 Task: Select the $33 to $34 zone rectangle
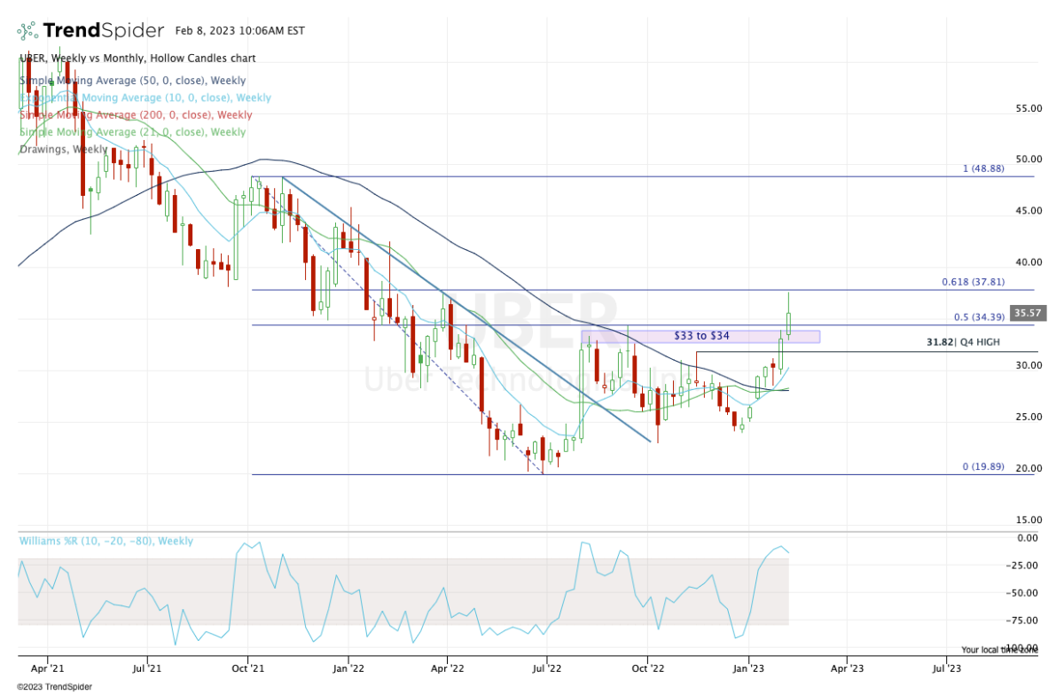(700, 337)
